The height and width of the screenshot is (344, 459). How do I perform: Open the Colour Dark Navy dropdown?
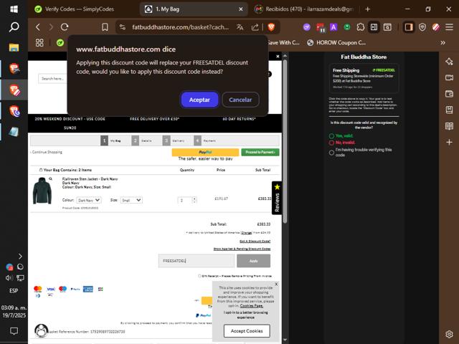click(x=89, y=200)
